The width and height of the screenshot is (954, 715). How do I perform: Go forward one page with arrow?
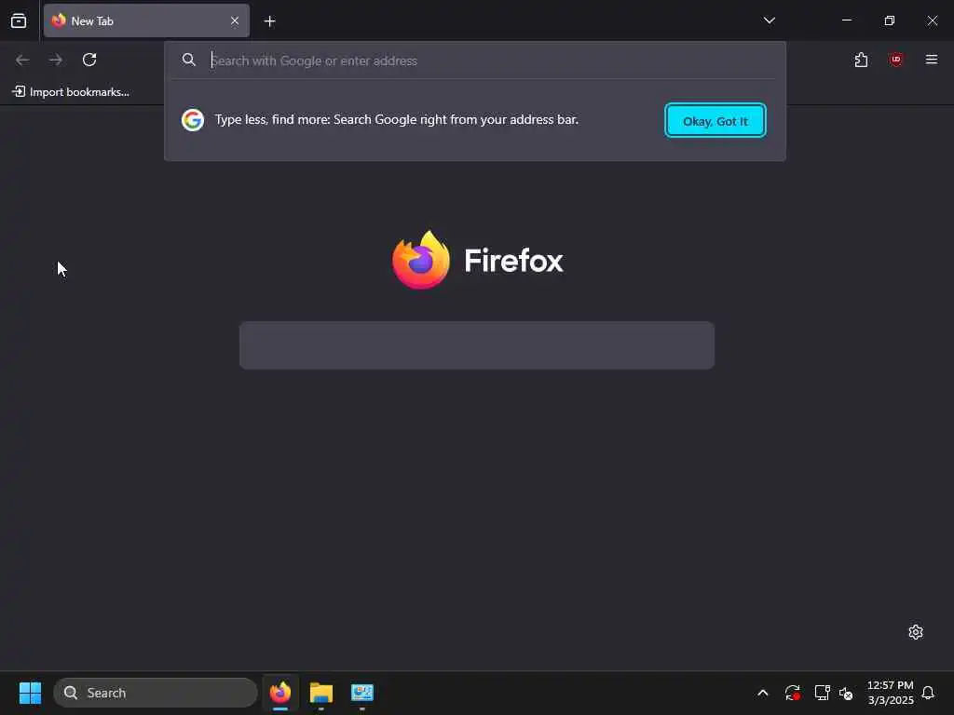pyautogui.click(x=56, y=60)
